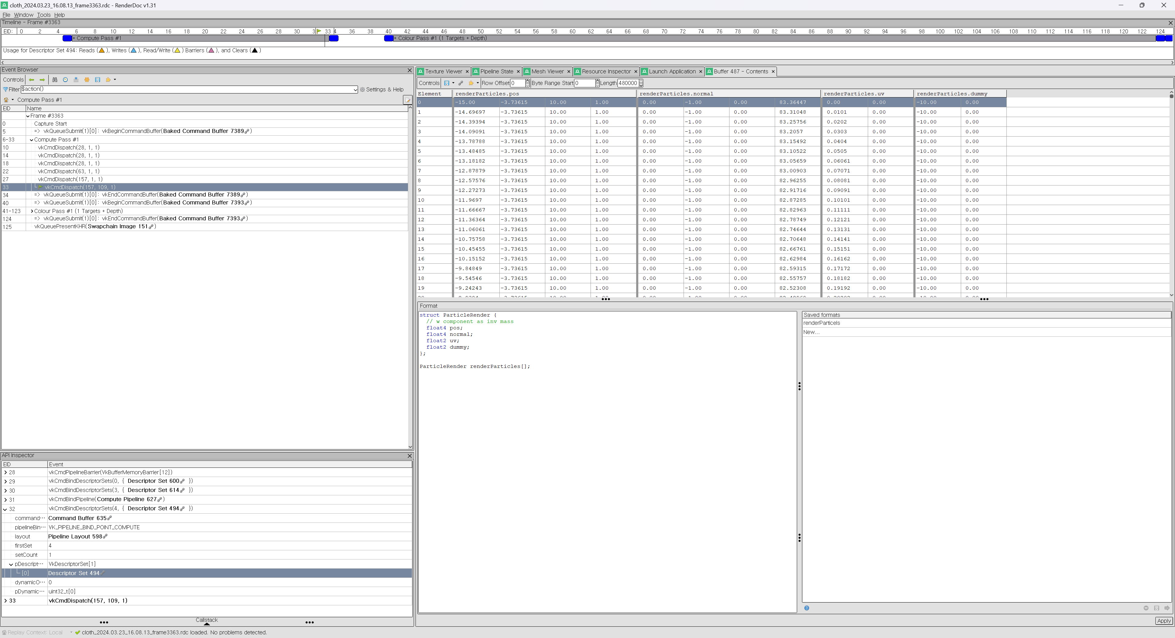
Task: Expand the Colour Pass #1 tree node
Action: click(x=32, y=211)
